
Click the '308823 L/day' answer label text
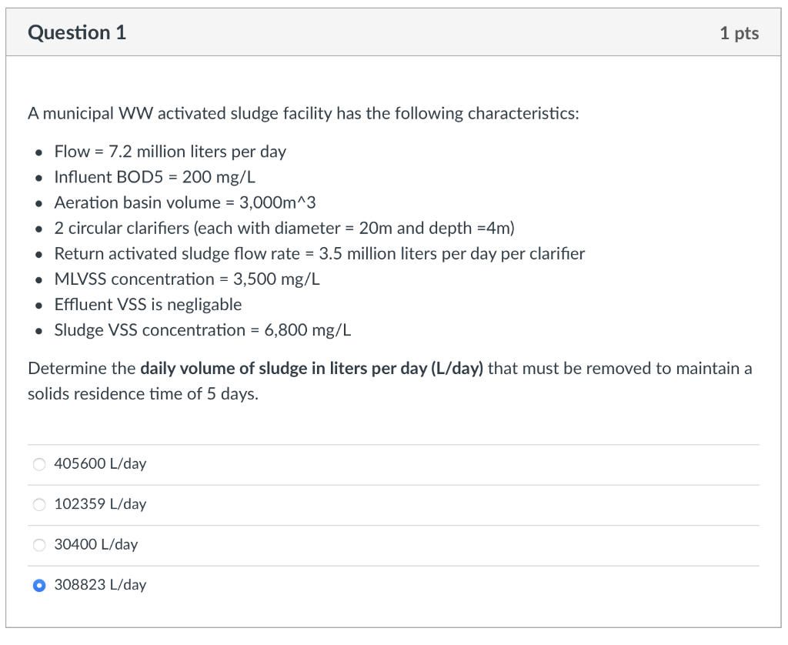(100, 585)
